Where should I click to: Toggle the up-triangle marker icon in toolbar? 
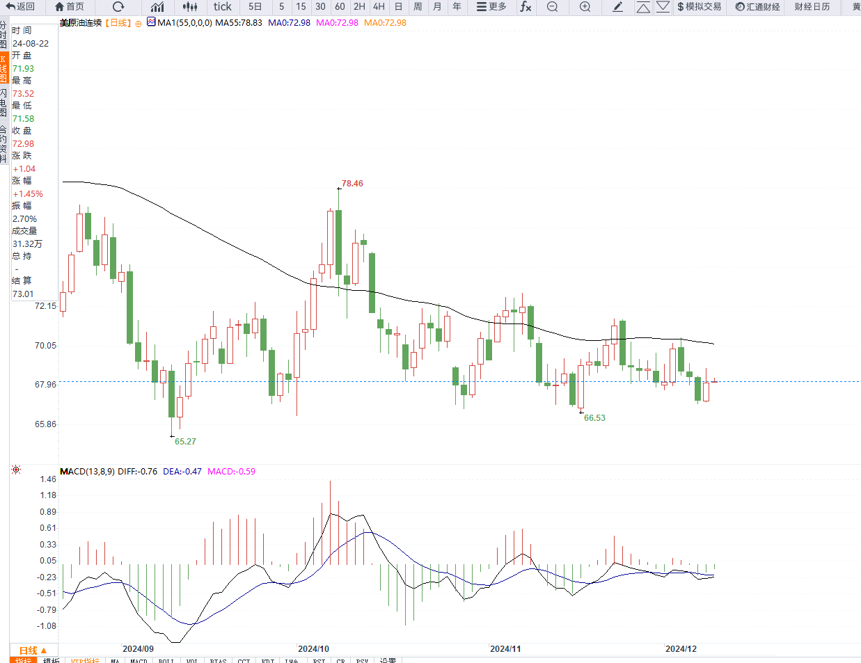pos(643,7)
